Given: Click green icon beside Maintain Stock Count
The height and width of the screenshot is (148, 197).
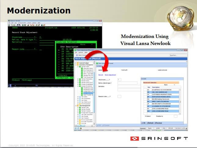Looking at the screenshot, I should (80, 83).
